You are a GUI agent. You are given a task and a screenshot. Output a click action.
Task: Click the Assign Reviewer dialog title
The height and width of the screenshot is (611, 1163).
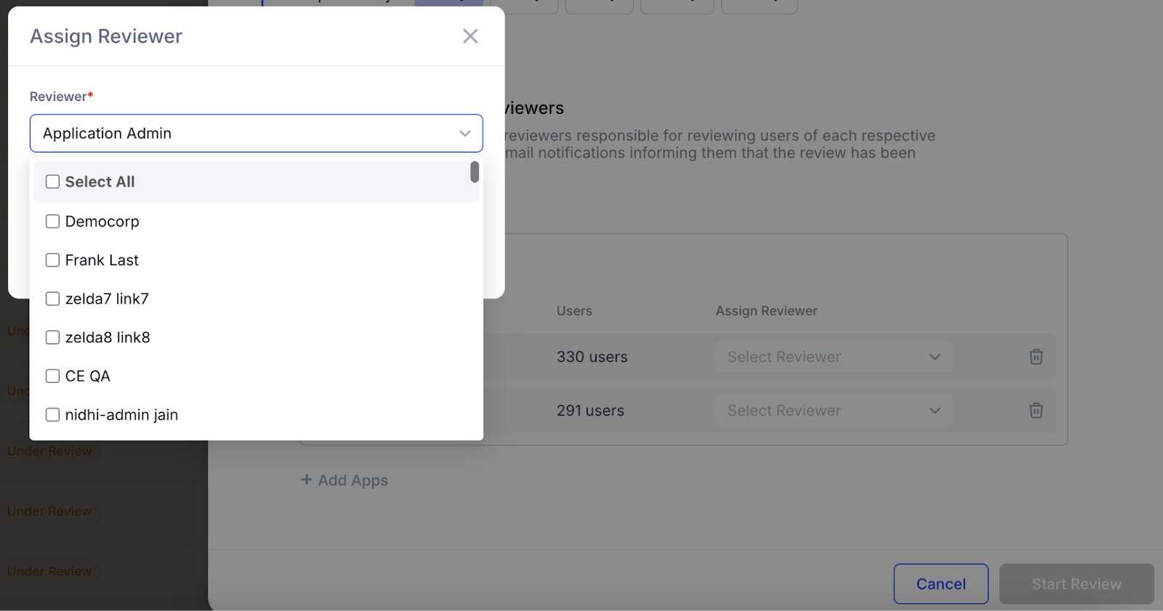coord(106,36)
